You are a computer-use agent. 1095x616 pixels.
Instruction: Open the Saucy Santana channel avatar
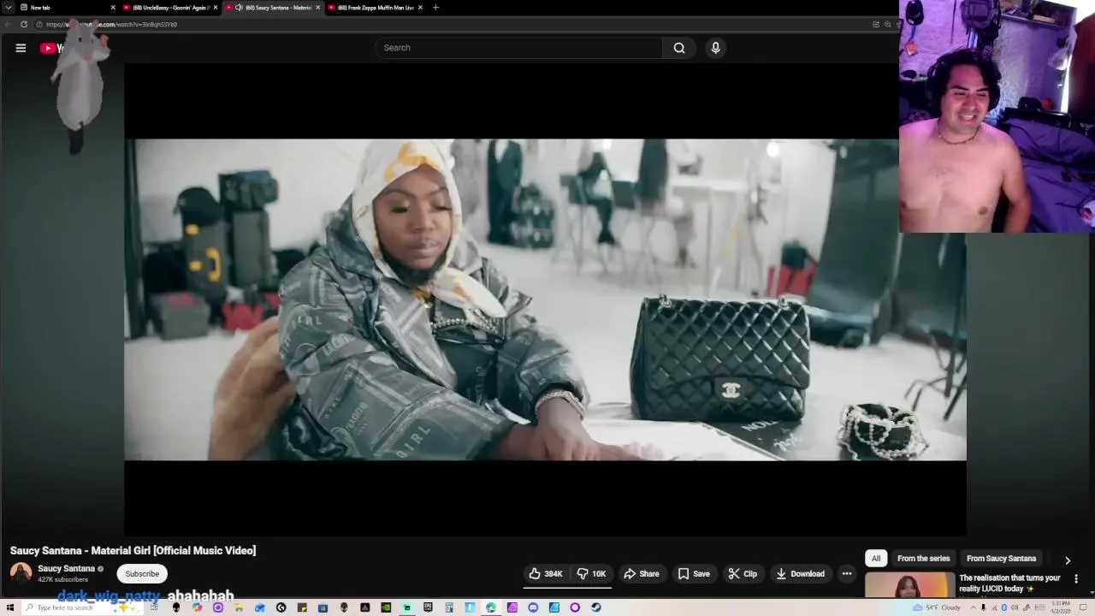[x=21, y=573]
